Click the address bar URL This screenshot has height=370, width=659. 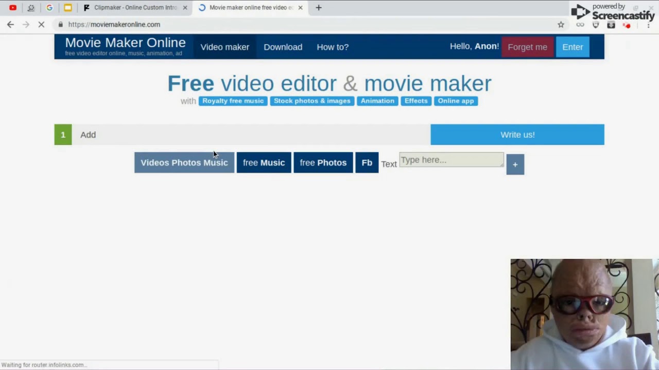click(114, 24)
